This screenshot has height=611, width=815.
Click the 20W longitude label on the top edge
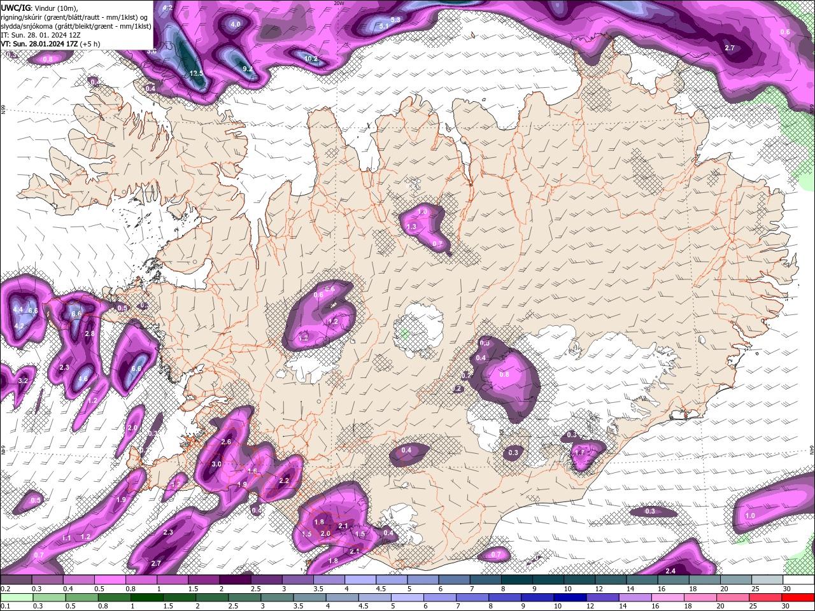(339, 3)
